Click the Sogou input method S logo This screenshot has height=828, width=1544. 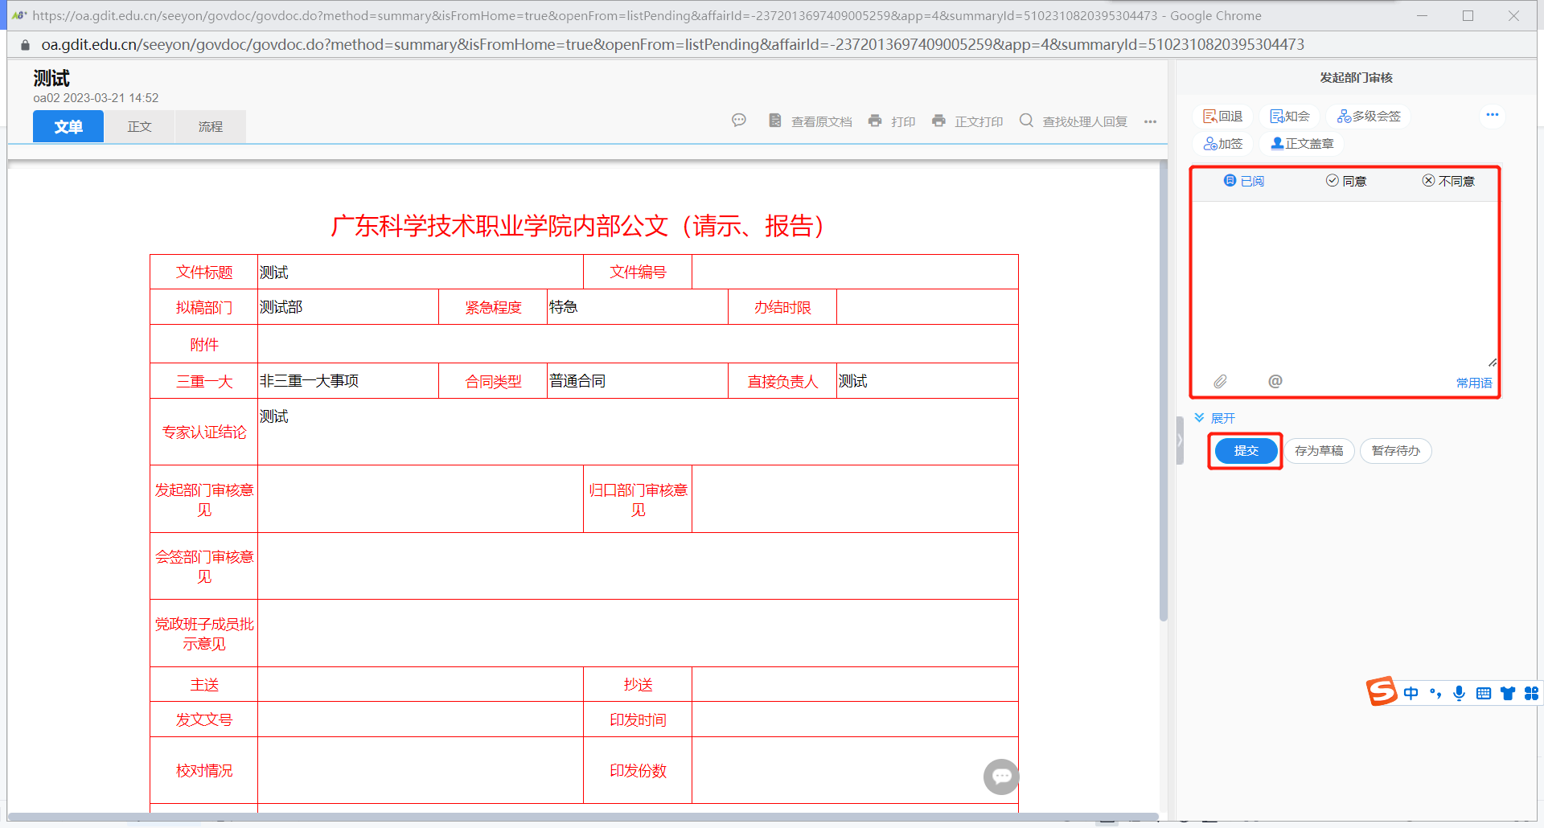point(1382,691)
